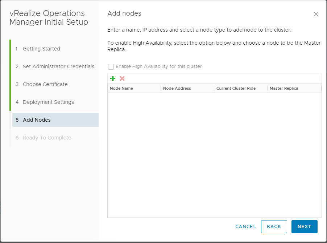
Task: Click the Master Replica column header
Action: pos(284,88)
